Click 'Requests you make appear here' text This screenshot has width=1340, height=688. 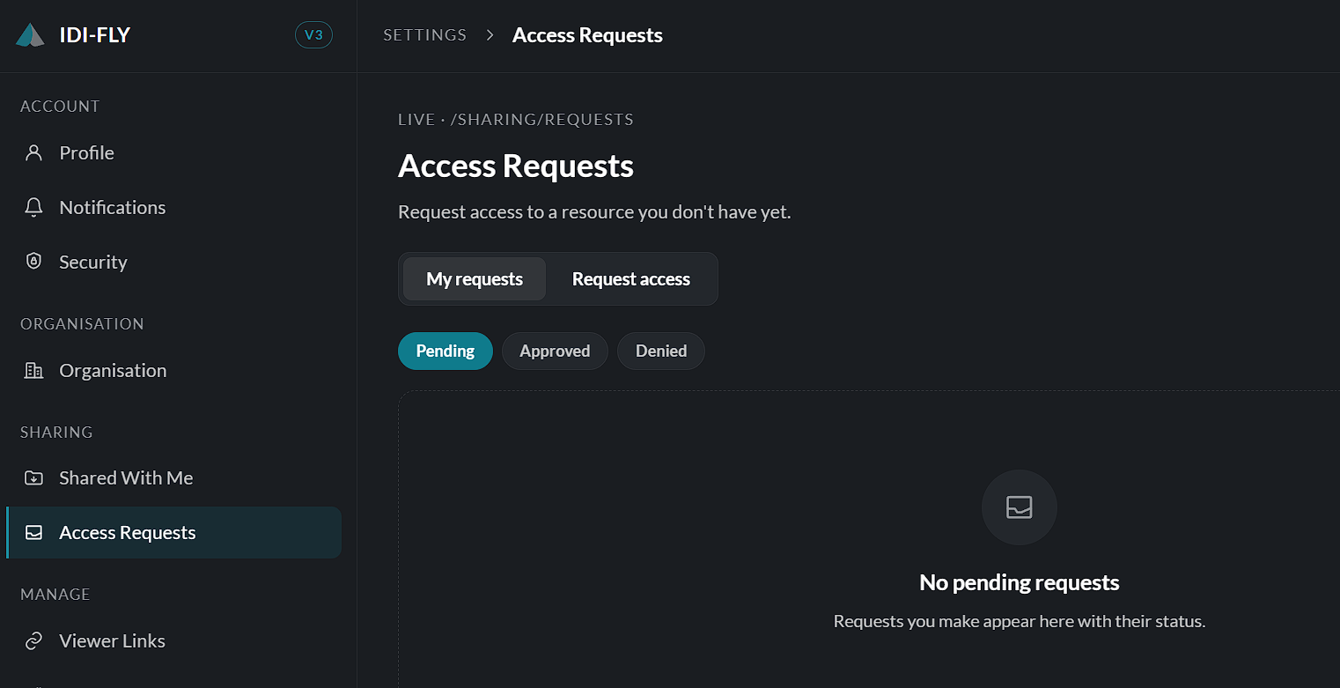[x=1020, y=621]
